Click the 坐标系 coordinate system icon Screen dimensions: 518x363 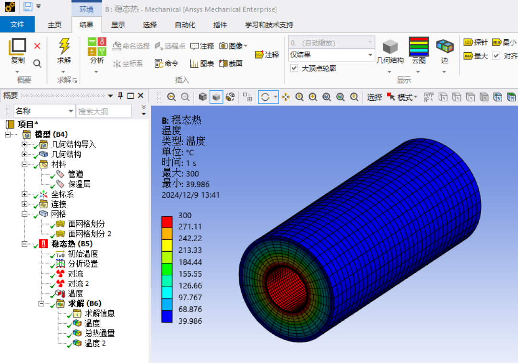coord(117,63)
